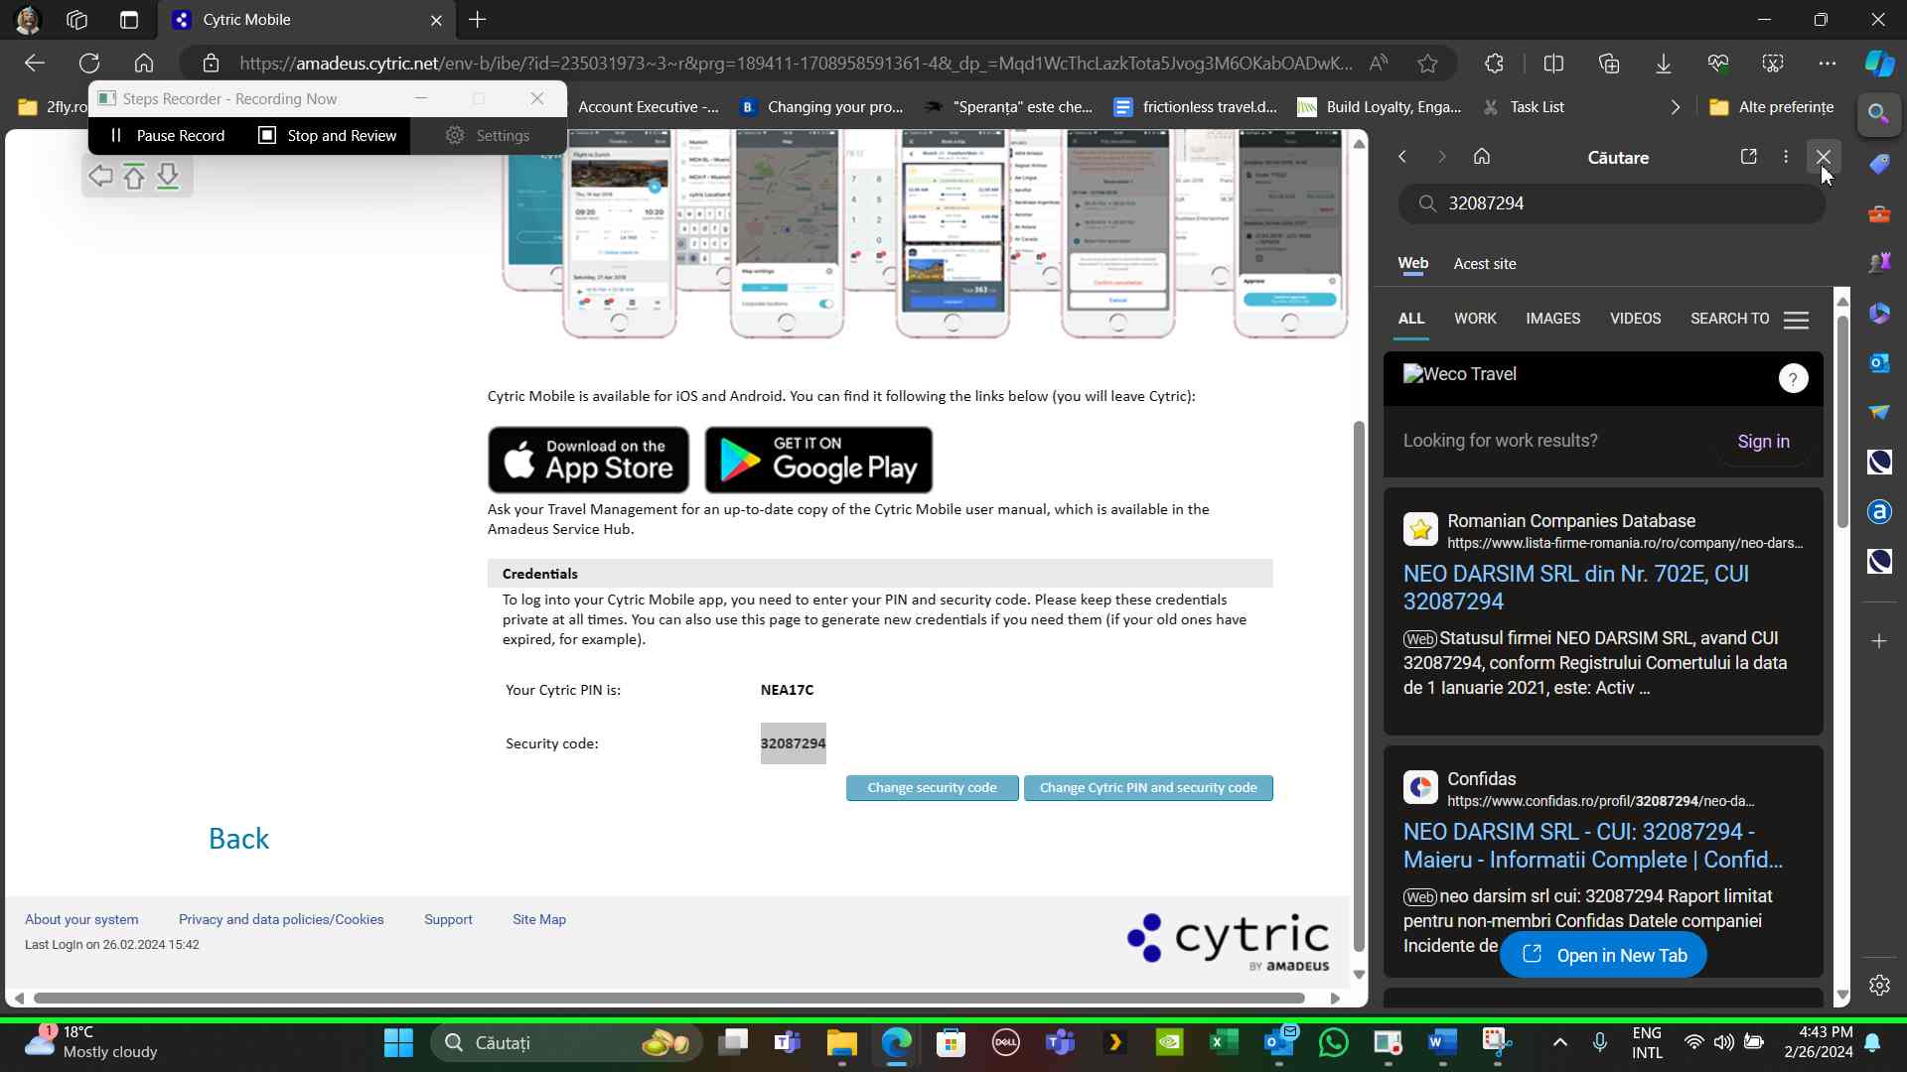
Task: Open Collections icon in toolbar
Action: tap(1609, 64)
